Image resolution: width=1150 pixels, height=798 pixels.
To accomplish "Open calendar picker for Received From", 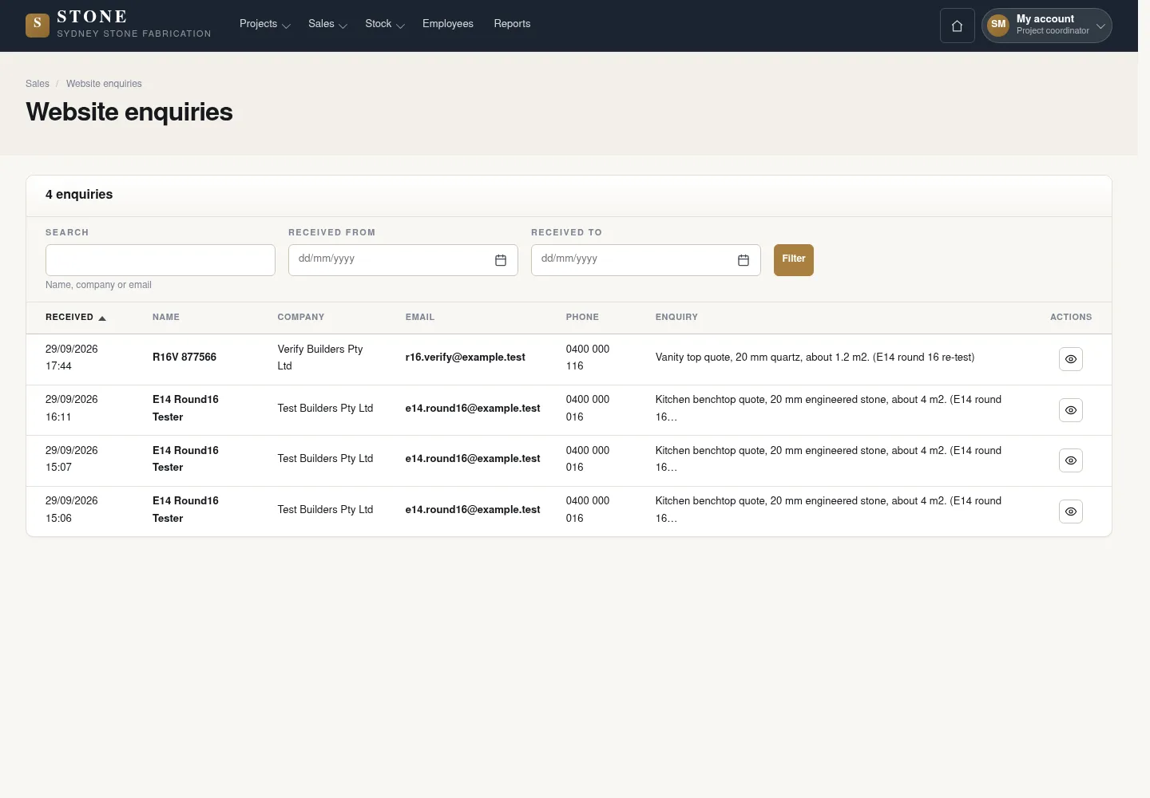I will tap(501, 260).
